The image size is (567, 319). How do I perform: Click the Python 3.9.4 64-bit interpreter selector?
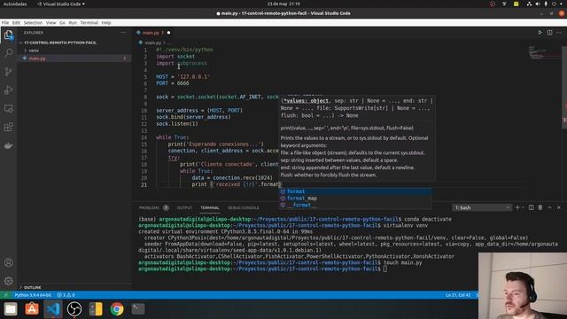(x=33, y=295)
